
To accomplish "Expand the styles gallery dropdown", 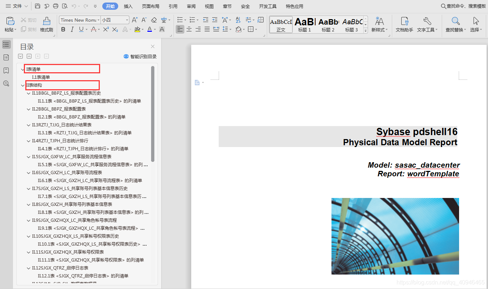I will [x=365, y=31].
